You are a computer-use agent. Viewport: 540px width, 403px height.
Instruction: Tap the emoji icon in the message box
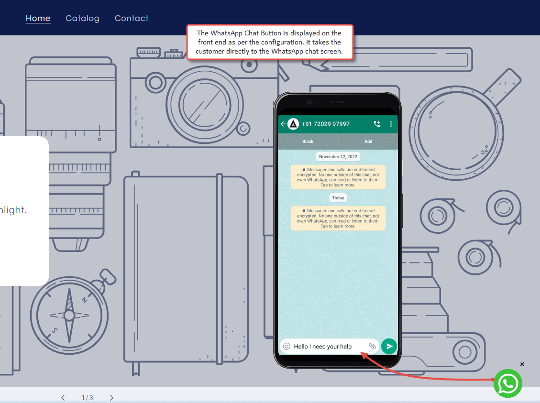pyautogui.click(x=287, y=346)
